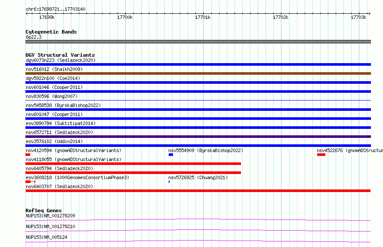This screenshot has height=247, width=383.
Task: Open esv3576102 (Uddin2014) label
Action: (54, 141)
